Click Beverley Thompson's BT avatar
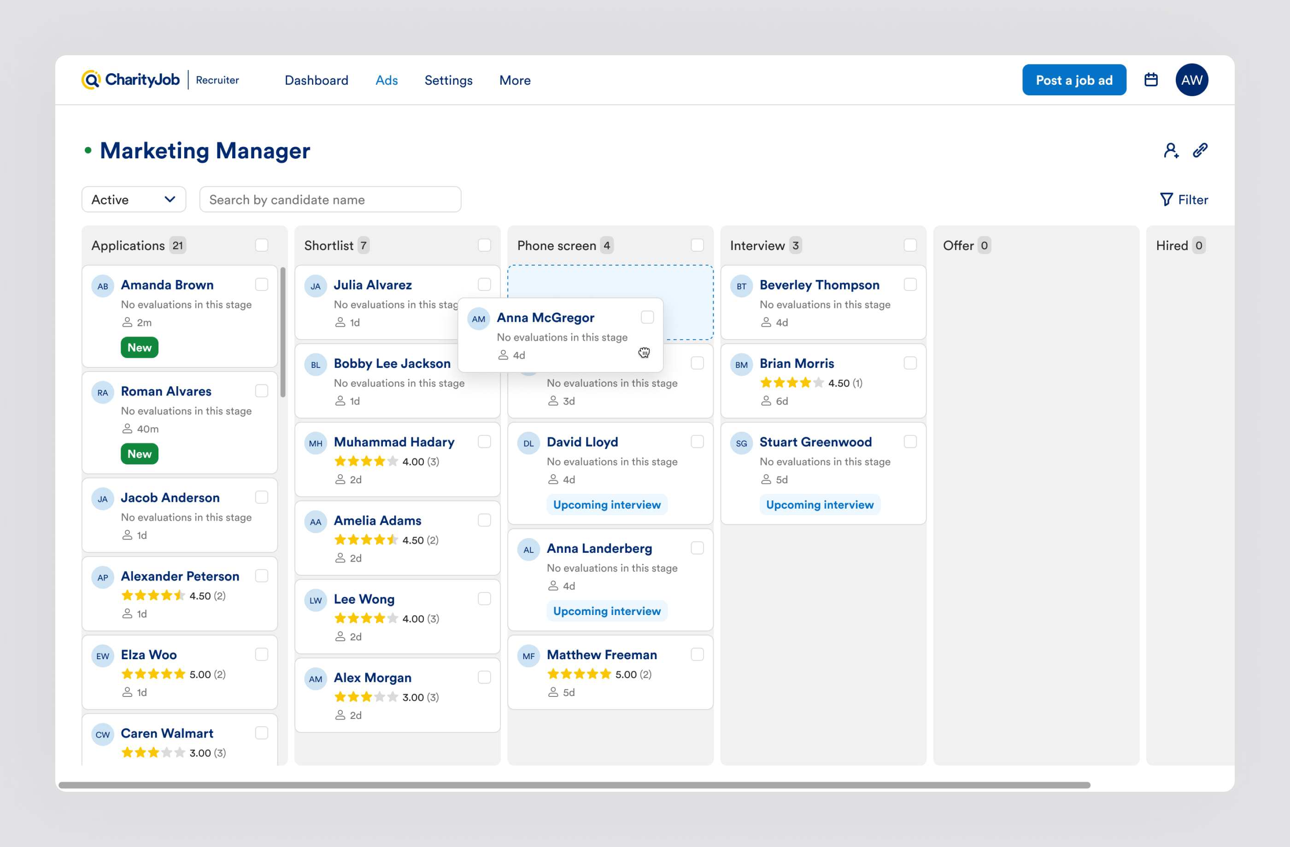Image resolution: width=1290 pixels, height=847 pixels. point(741,286)
